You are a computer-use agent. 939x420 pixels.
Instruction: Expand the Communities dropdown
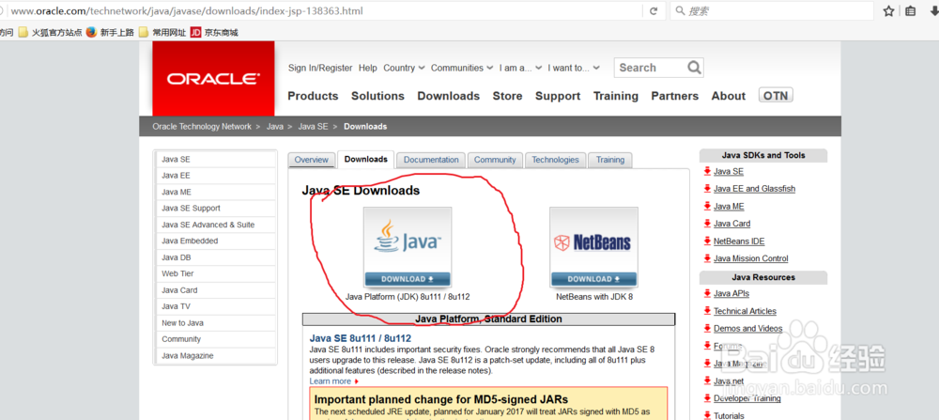(462, 68)
